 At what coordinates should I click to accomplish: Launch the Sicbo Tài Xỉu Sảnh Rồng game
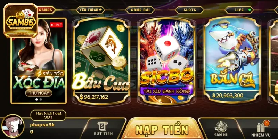pos(166,61)
